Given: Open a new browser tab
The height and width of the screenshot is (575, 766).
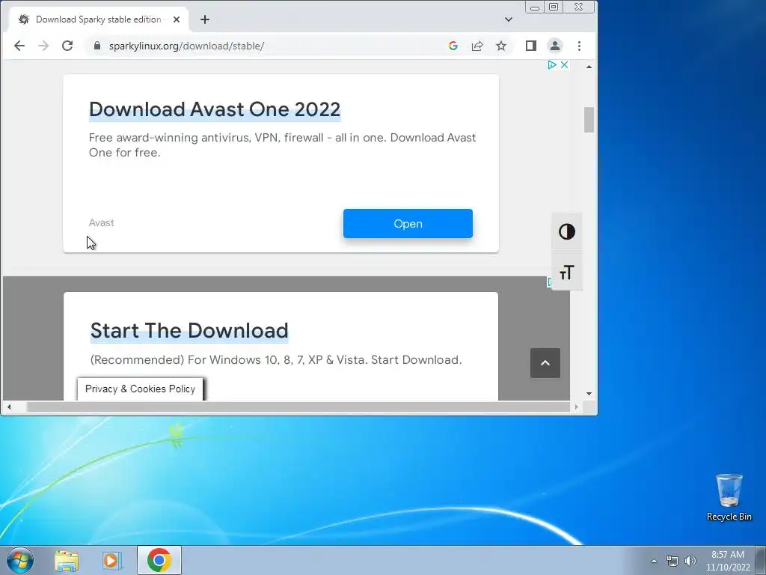Looking at the screenshot, I should pos(205,19).
